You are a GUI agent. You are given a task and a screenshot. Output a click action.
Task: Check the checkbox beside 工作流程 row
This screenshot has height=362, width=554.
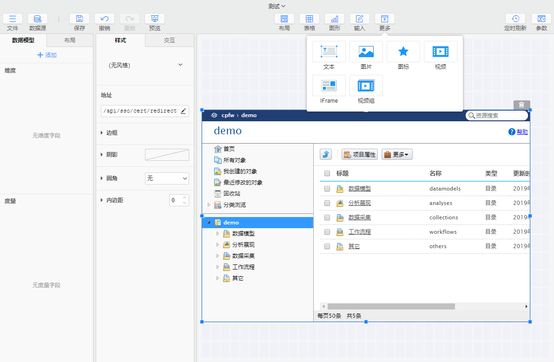[x=327, y=231]
